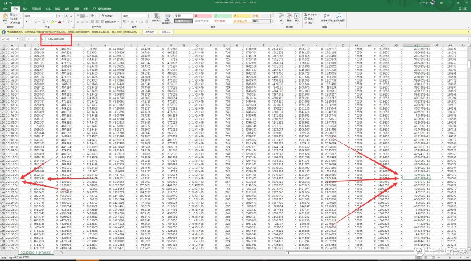The image size is (471, 261).
Task: Click the 另存为... (Save As) button
Action: 166,31
